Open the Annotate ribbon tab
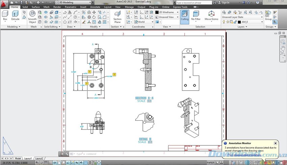This screenshot has height=165, width=287. tap(95, 7)
